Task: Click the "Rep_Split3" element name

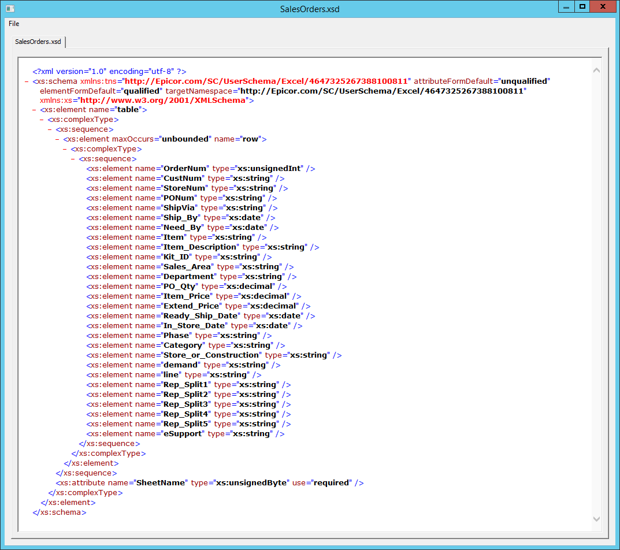Action: pos(186,404)
